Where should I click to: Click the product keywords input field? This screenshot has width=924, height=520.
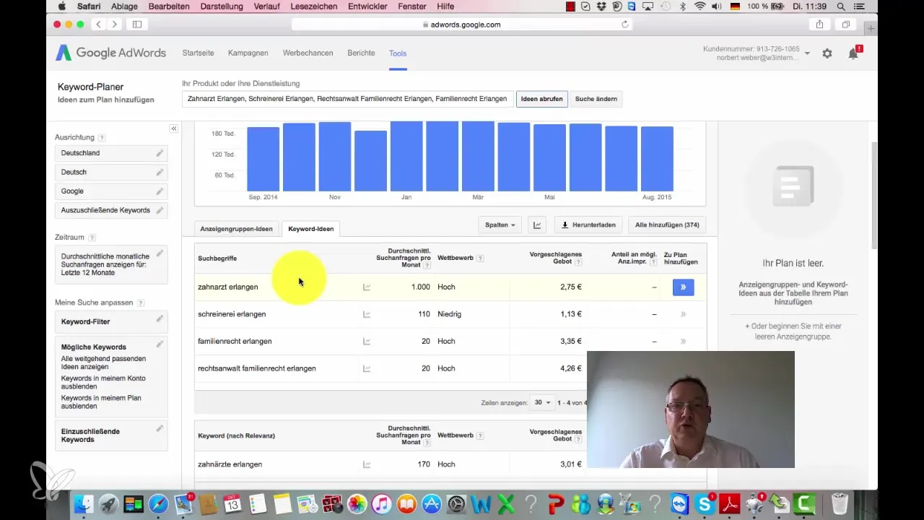[348, 99]
